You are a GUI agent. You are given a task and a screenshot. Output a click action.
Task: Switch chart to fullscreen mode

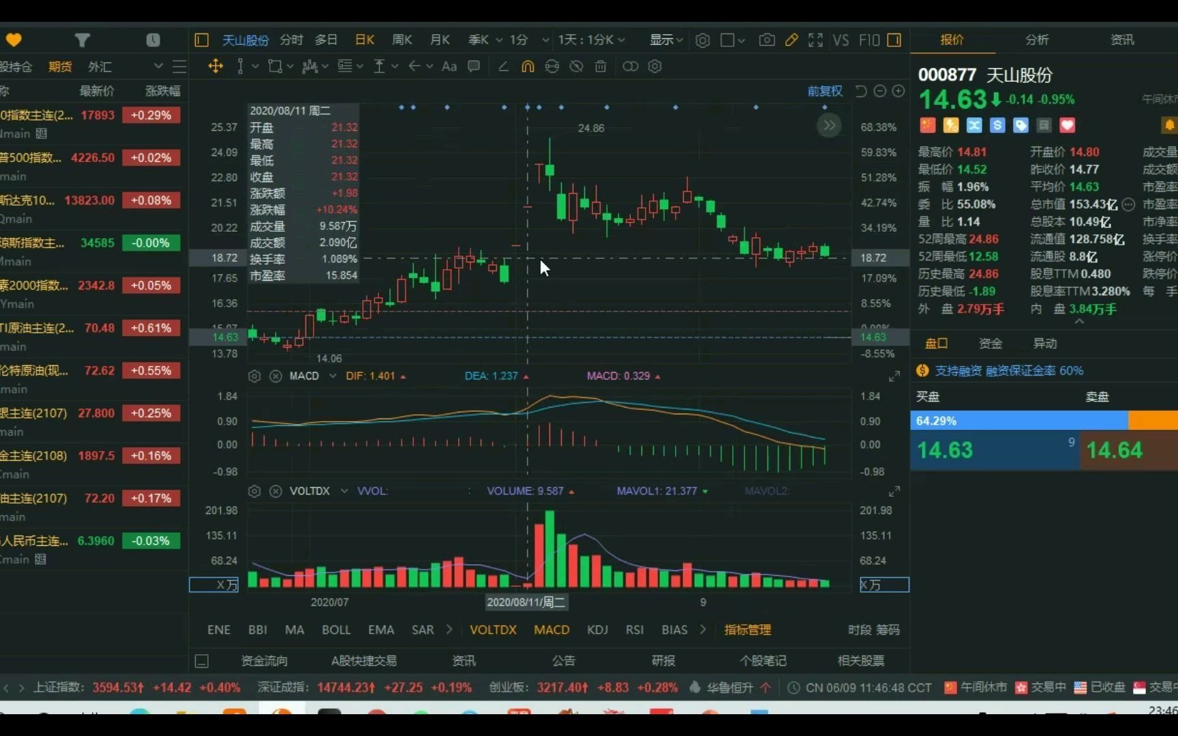click(815, 40)
